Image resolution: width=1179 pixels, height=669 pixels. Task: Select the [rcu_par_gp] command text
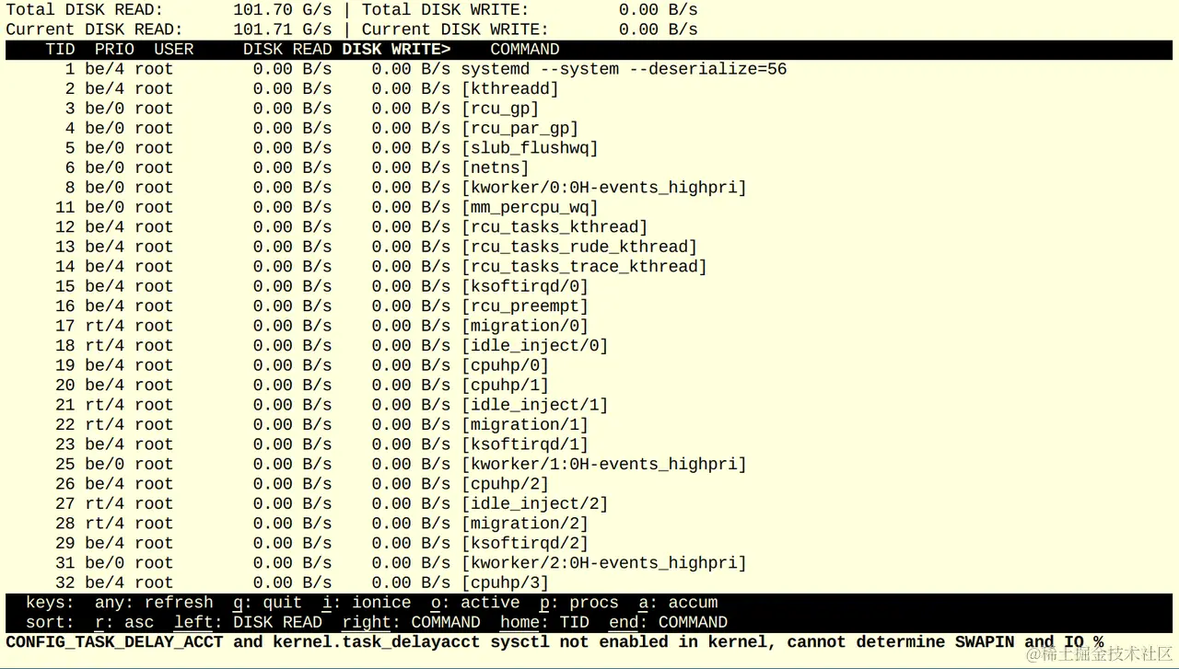tap(520, 129)
